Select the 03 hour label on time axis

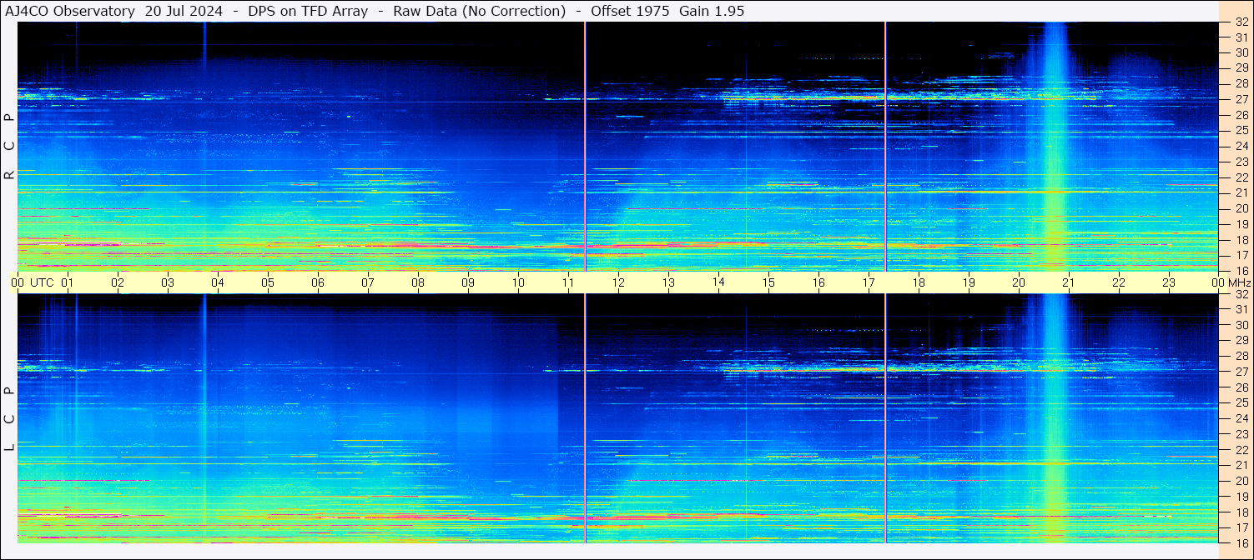pyautogui.click(x=168, y=282)
